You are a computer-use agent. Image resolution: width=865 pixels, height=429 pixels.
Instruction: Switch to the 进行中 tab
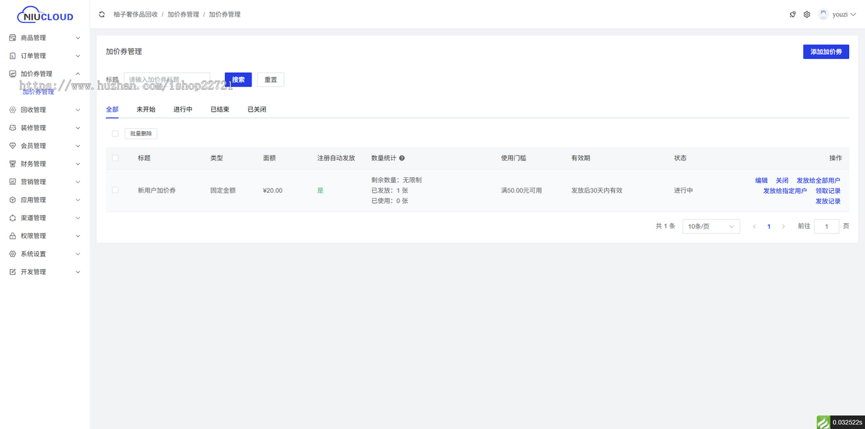(x=182, y=109)
